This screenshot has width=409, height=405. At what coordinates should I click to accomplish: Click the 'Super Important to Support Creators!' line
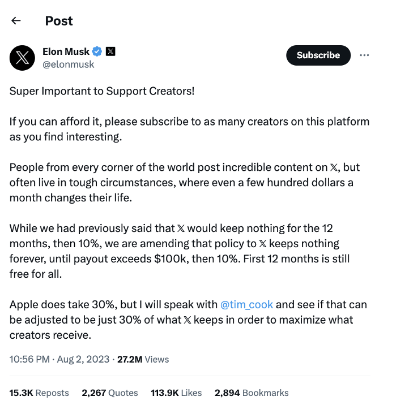pyautogui.click(x=102, y=91)
